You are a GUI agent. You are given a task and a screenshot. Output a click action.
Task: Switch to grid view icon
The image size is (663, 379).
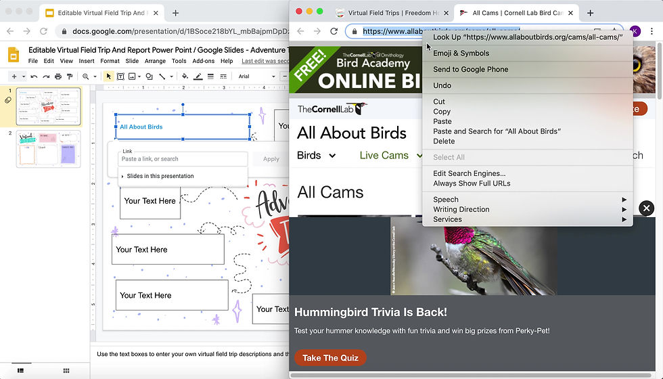pyautogui.click(x=66, y=371)
